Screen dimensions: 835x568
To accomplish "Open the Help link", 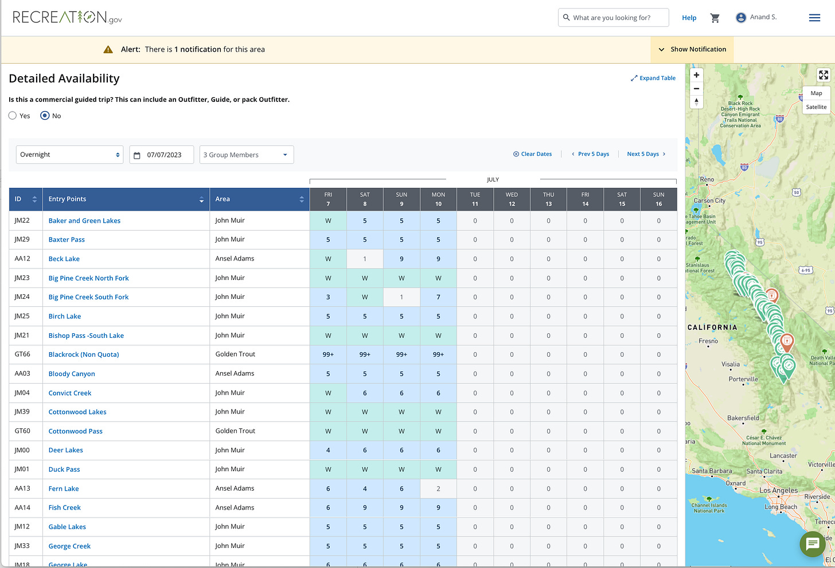I will point(689,18).
